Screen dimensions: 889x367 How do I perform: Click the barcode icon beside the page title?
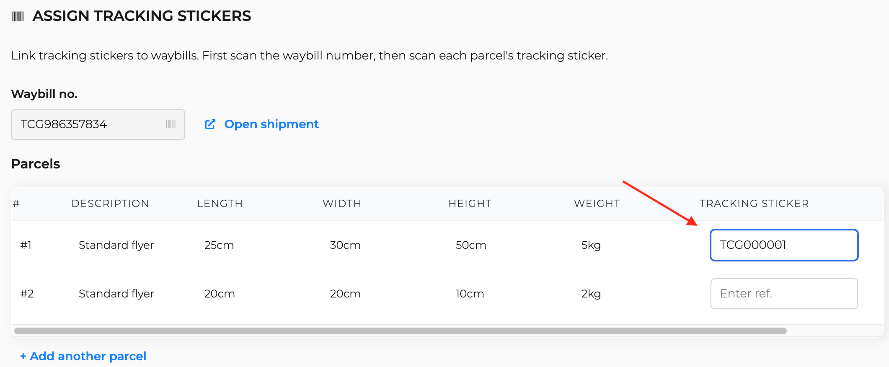pos(17,16)
